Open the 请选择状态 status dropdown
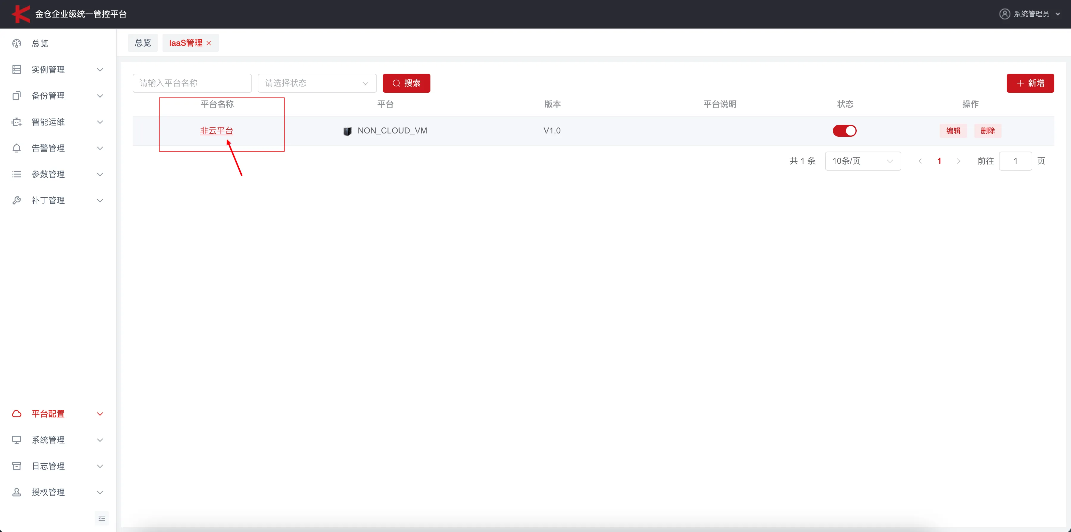Image resolution: width=1071 pixels, height=532 pixels. [316, 83]
